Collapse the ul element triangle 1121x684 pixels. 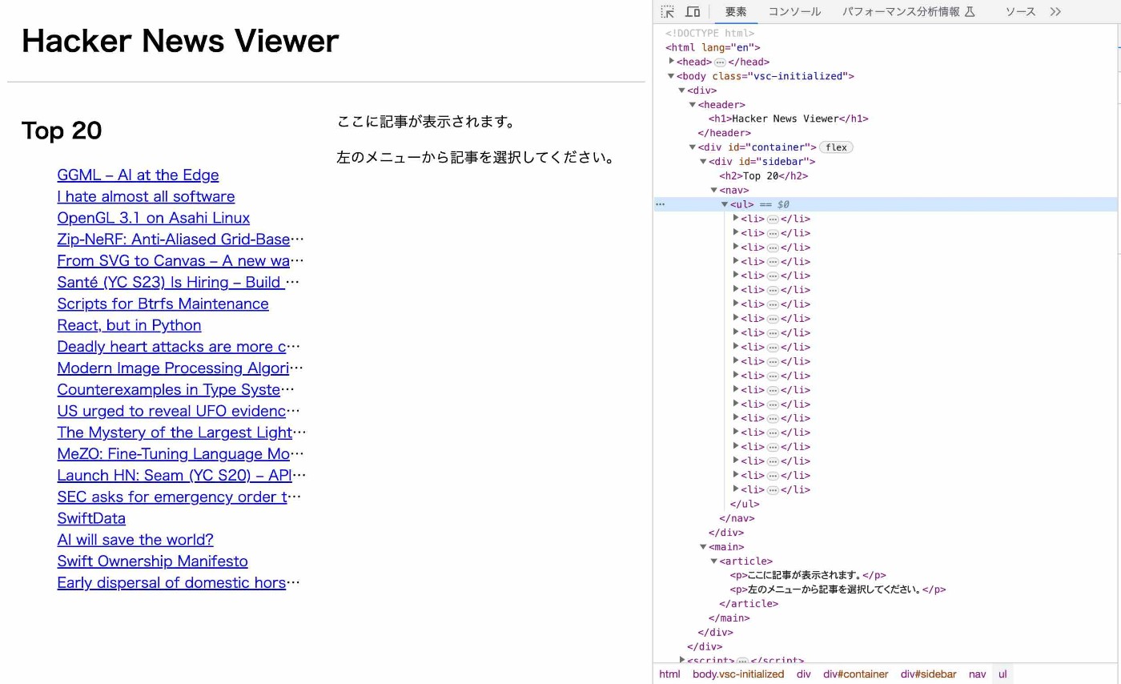725,204
